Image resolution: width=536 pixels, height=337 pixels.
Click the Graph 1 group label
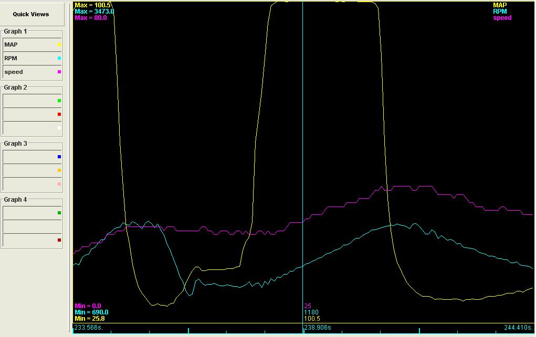coord(15,31)
